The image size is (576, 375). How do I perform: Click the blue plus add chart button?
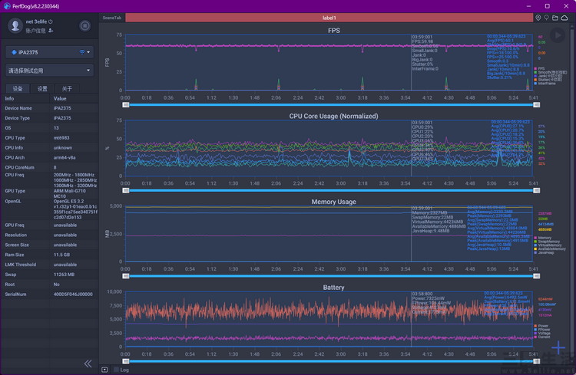point(558,347)
